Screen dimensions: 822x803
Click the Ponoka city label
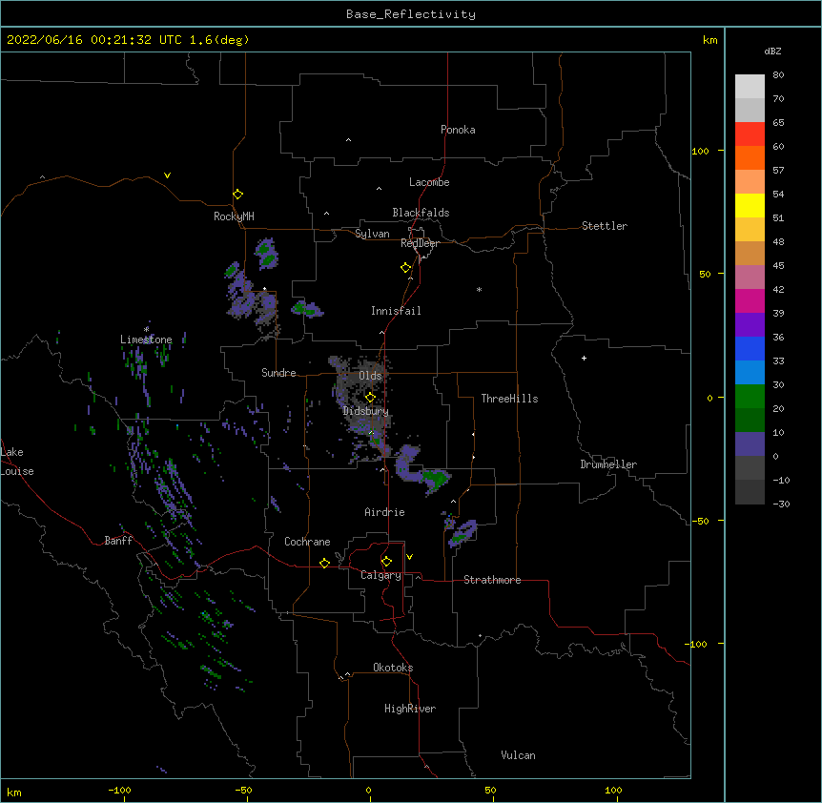pos(458,130)
